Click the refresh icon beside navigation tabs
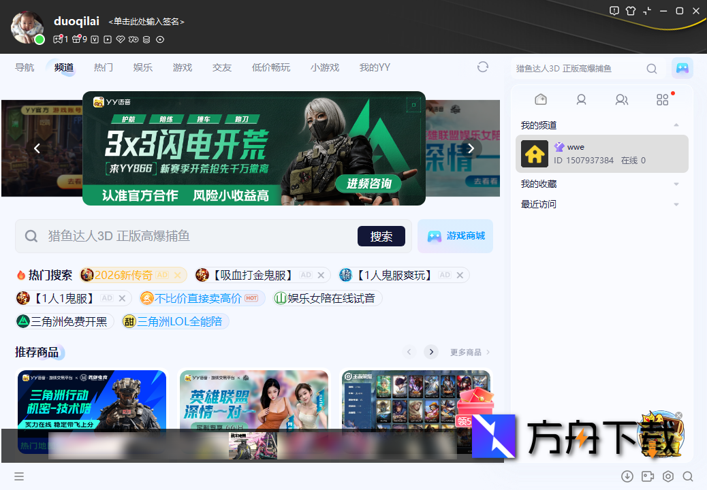The height and width of the screenshot is (490, 707). pos(483,67)
